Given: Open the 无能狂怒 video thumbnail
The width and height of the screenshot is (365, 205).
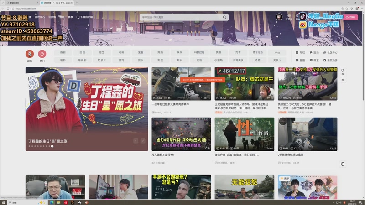Looking at the screenshot, I should click(x=245, y=187).
